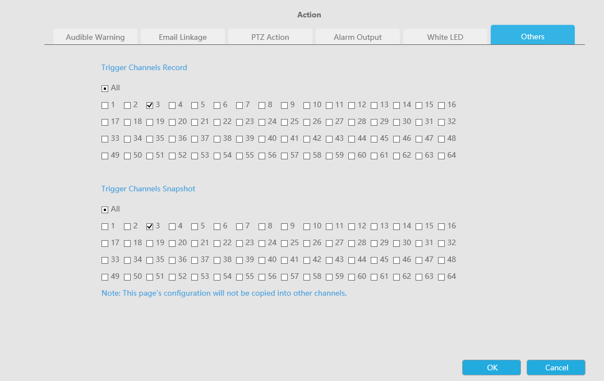Uncheck channel 3 in Trigger Channels Snapshot
604x381 pixels.
pos(150,227)
